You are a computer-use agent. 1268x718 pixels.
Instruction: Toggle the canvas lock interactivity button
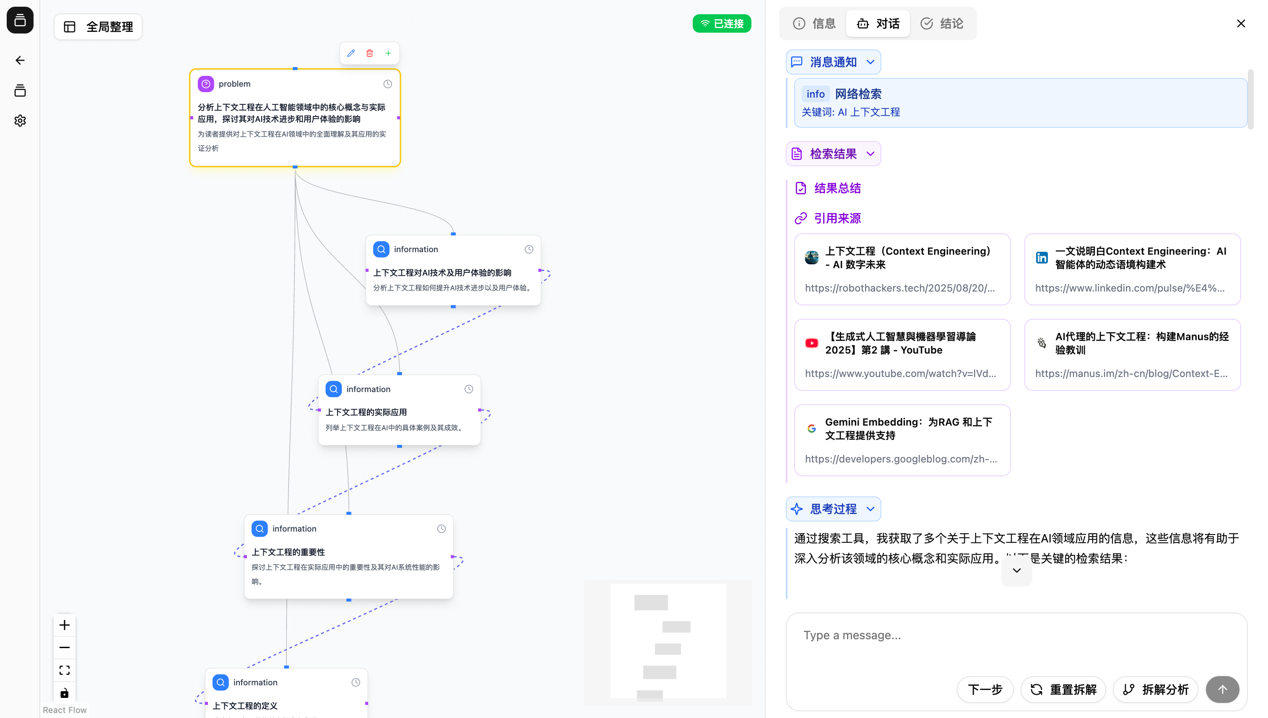click(x=65, y=693)
